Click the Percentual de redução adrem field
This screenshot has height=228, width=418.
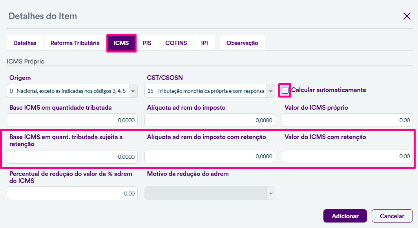72,193
